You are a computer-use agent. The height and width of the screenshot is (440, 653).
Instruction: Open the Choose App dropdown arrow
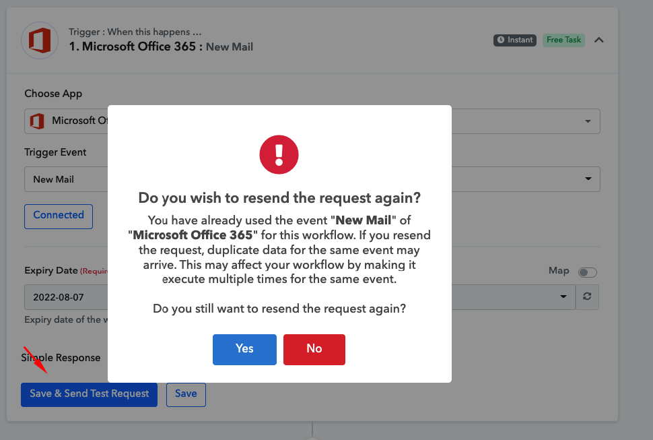coord(588,121)
